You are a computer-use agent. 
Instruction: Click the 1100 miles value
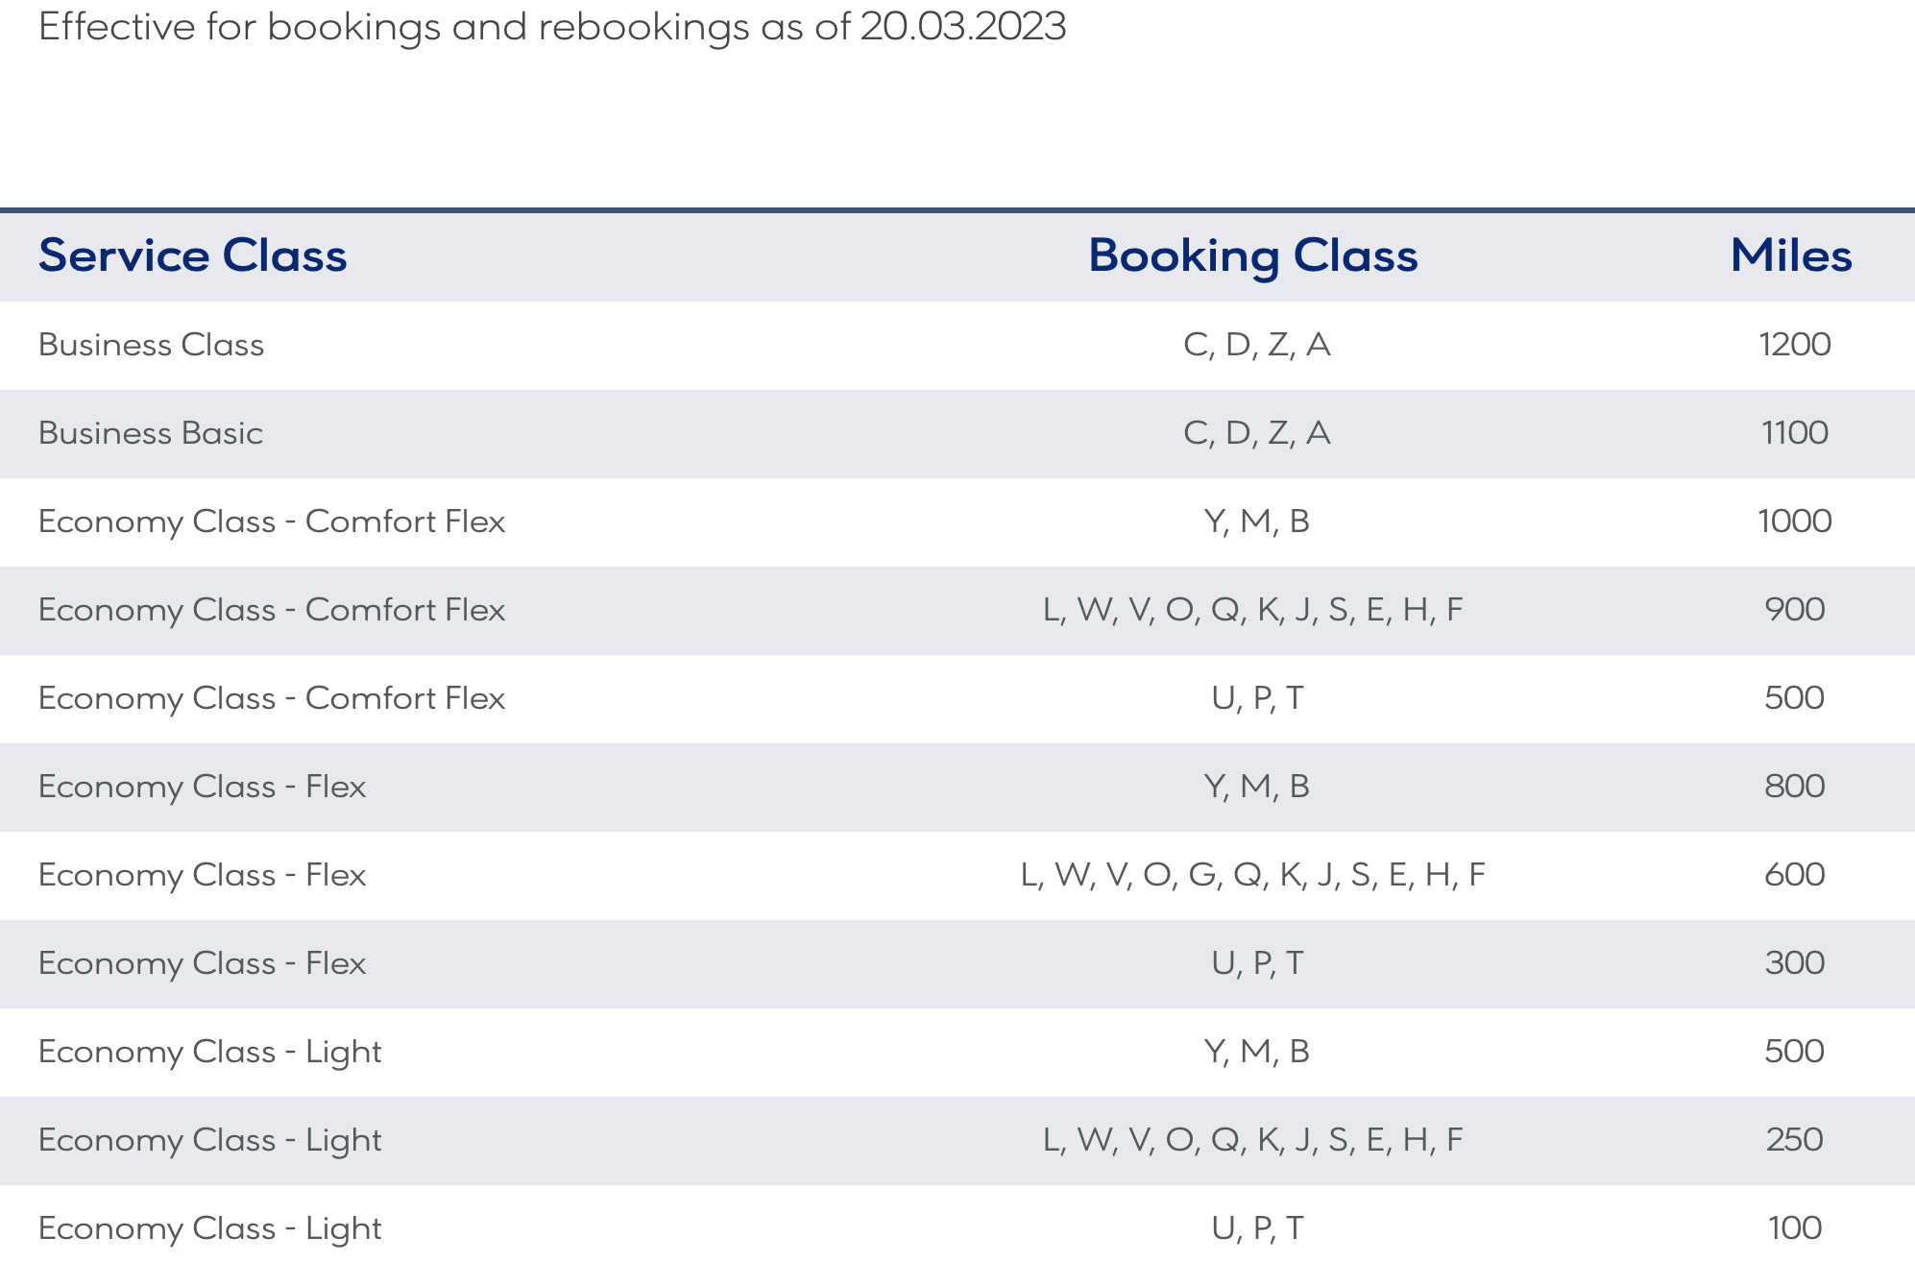pyautogui.click(x=1794, y=433)
